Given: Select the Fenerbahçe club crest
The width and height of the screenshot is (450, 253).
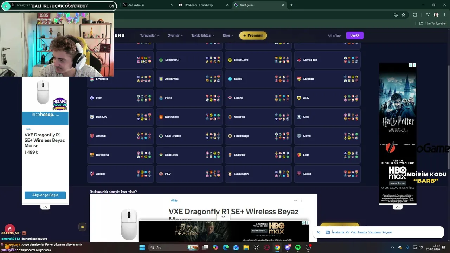Looking at the screenshot, I should point(230,136).
